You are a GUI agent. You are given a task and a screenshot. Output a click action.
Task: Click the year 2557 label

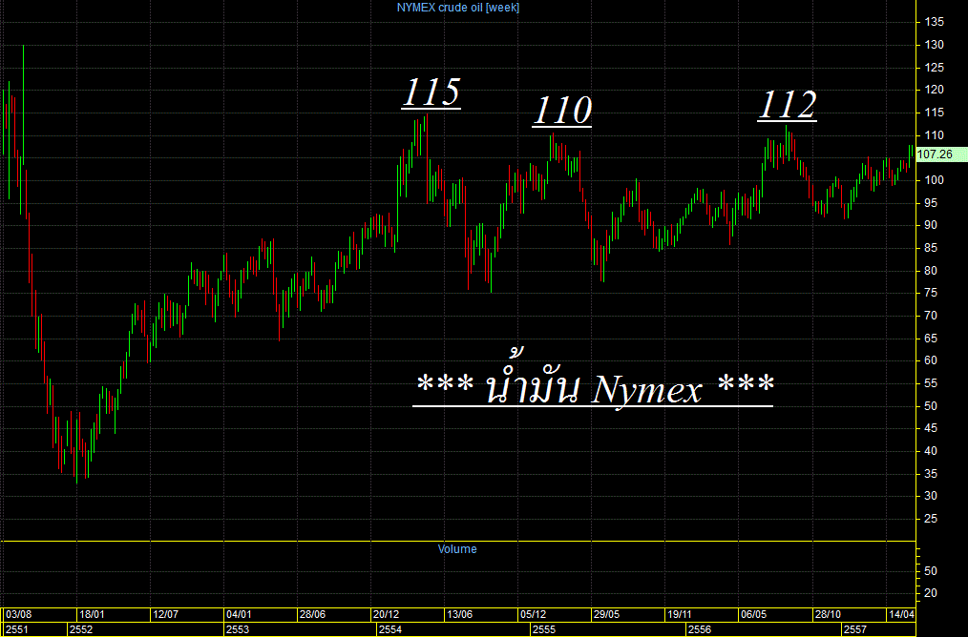pos(855,629)
